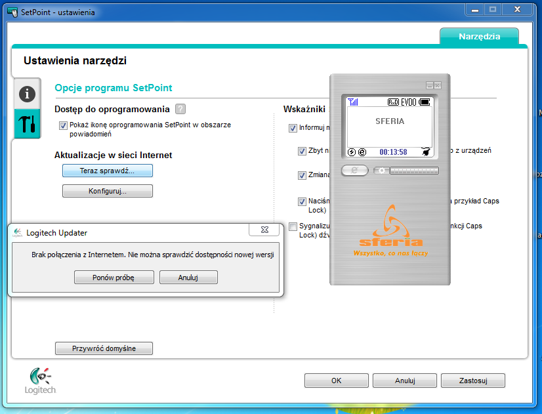542x414 pixels.
Task: Toggle the Zbyt checkbox
Action: coord(302,151)
